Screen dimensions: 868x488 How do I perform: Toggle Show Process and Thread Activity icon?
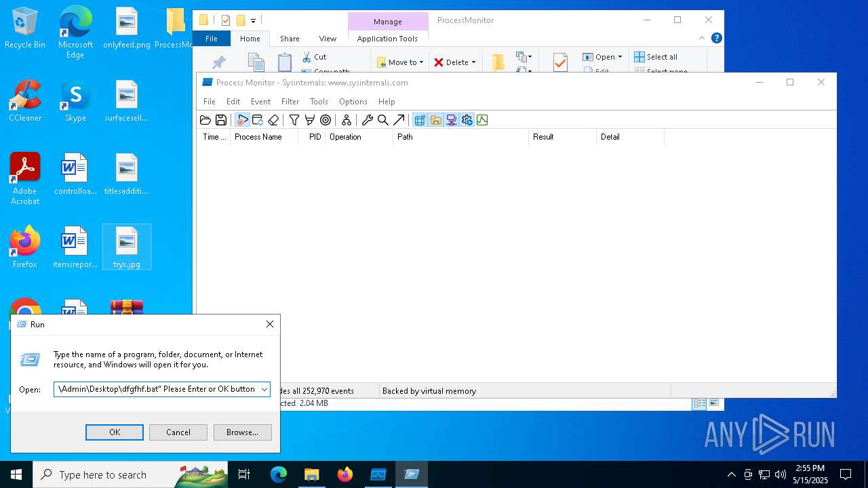coord(467,120)
